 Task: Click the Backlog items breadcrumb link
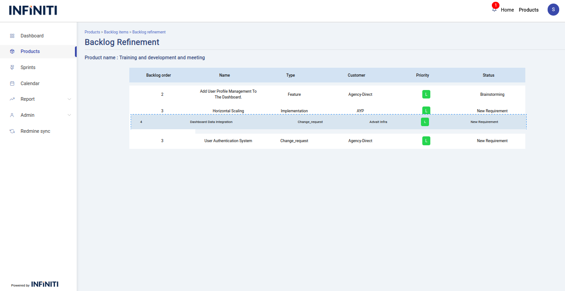click(x=116, y=32)
